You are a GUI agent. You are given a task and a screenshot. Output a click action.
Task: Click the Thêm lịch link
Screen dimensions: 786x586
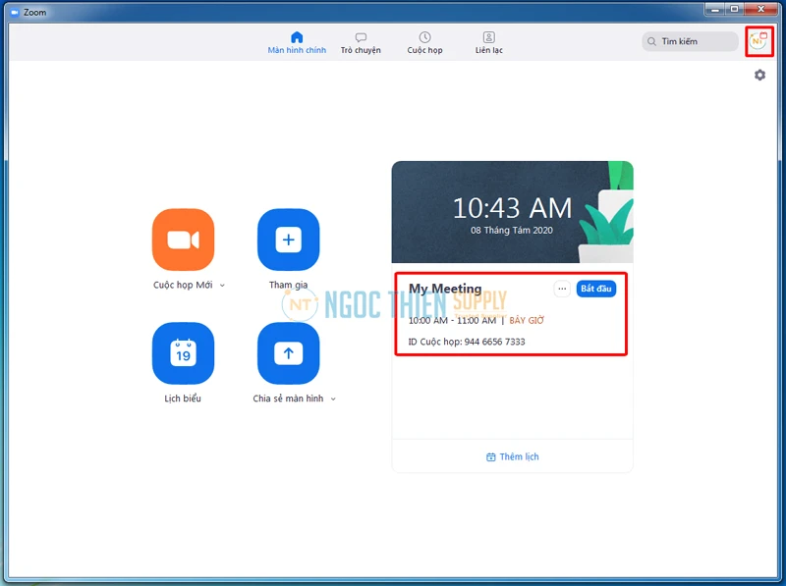click(x=512, y=456)
